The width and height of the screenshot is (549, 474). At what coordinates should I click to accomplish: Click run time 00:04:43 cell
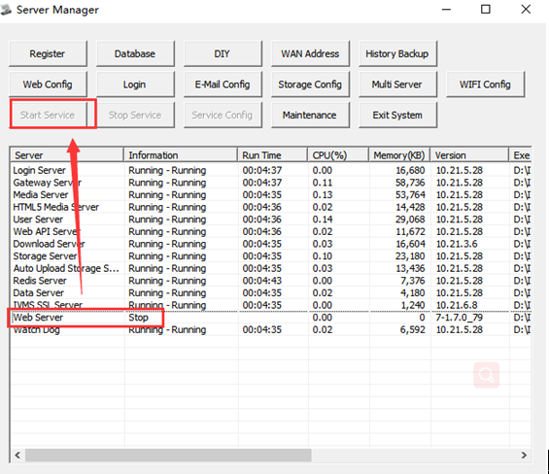(x=262, y=281)
